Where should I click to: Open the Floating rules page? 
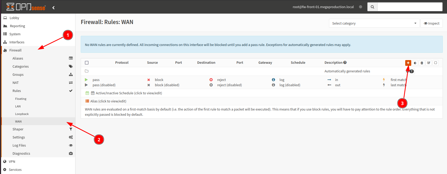(21, 99)
